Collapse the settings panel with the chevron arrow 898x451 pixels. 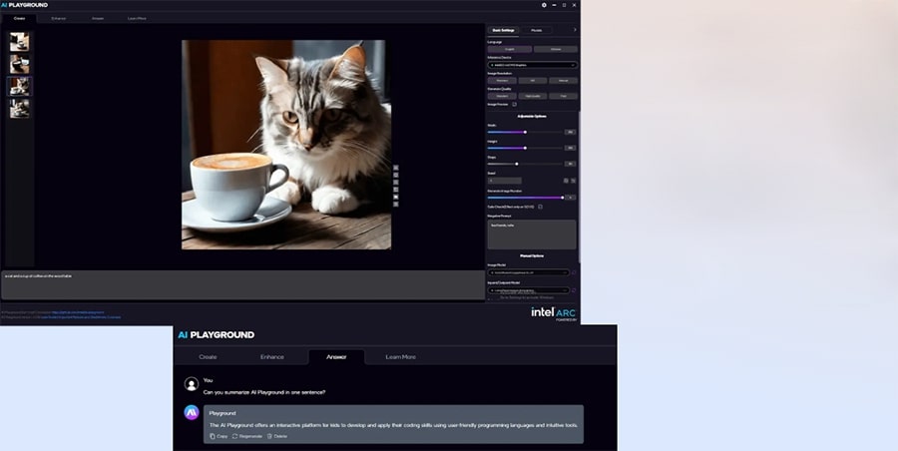pyautogui.click(x=573, y=31)
